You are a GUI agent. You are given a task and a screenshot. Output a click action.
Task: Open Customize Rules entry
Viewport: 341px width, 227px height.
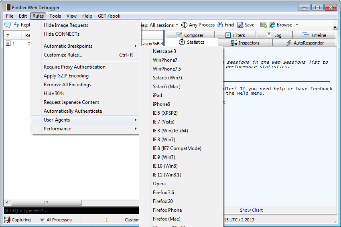click(85, 55)
